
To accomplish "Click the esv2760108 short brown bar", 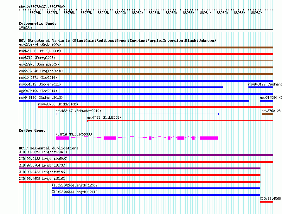I will 267,114.
